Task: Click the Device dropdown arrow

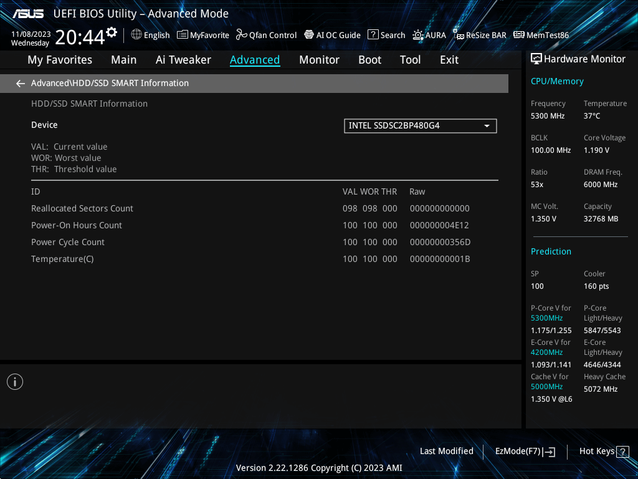Action: 487,126
